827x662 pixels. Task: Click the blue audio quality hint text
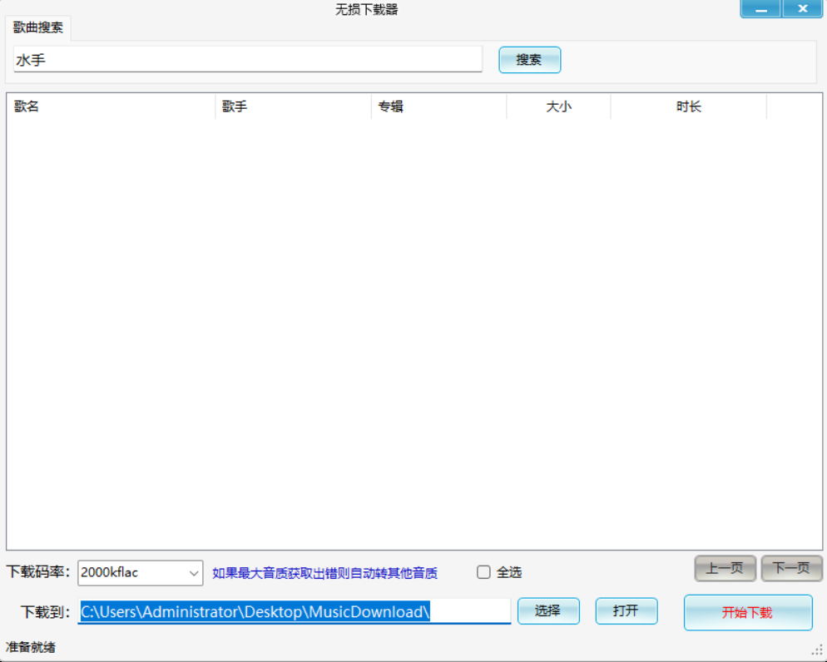tap(324, 572)
